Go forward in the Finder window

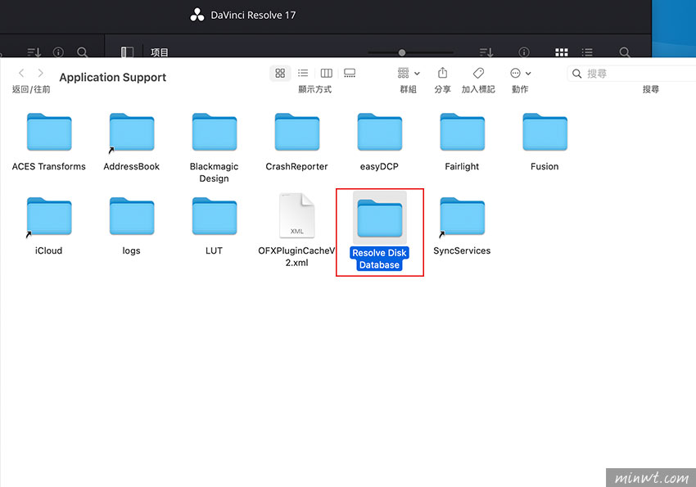pos(40,73)
